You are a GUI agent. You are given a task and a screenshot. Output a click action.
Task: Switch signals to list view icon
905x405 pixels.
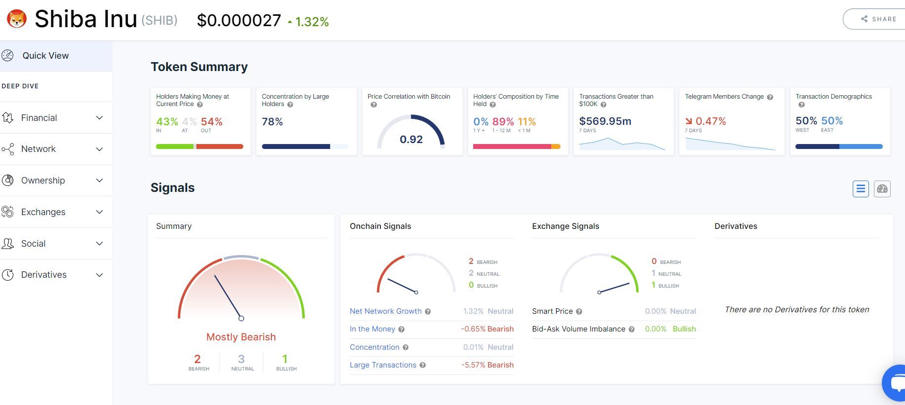861,188
